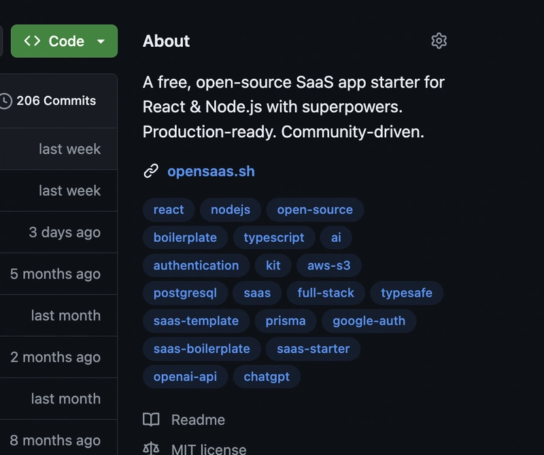The width and height of the screenshot is (544, 455).
Task: Select the saas-starter topic tag
Action: click(313, 348)
